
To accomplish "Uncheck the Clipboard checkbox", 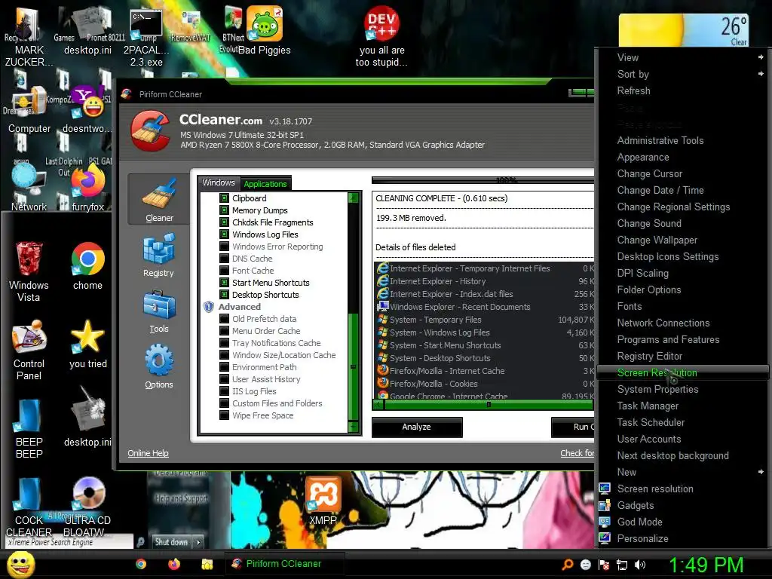I will click(224, 198).
